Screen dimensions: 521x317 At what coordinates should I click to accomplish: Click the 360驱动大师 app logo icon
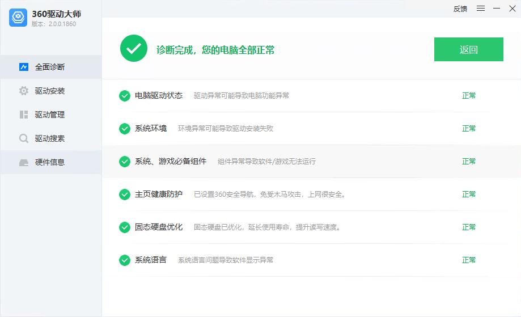click(x=18, y=18)
